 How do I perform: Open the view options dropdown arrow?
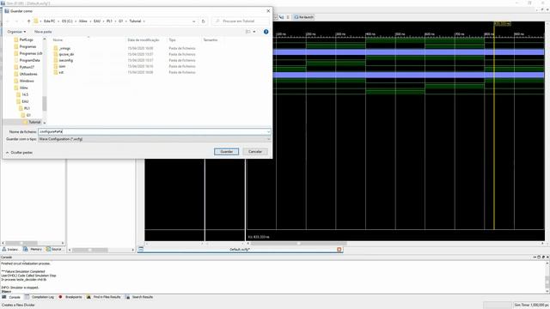(x=254, y=32)
